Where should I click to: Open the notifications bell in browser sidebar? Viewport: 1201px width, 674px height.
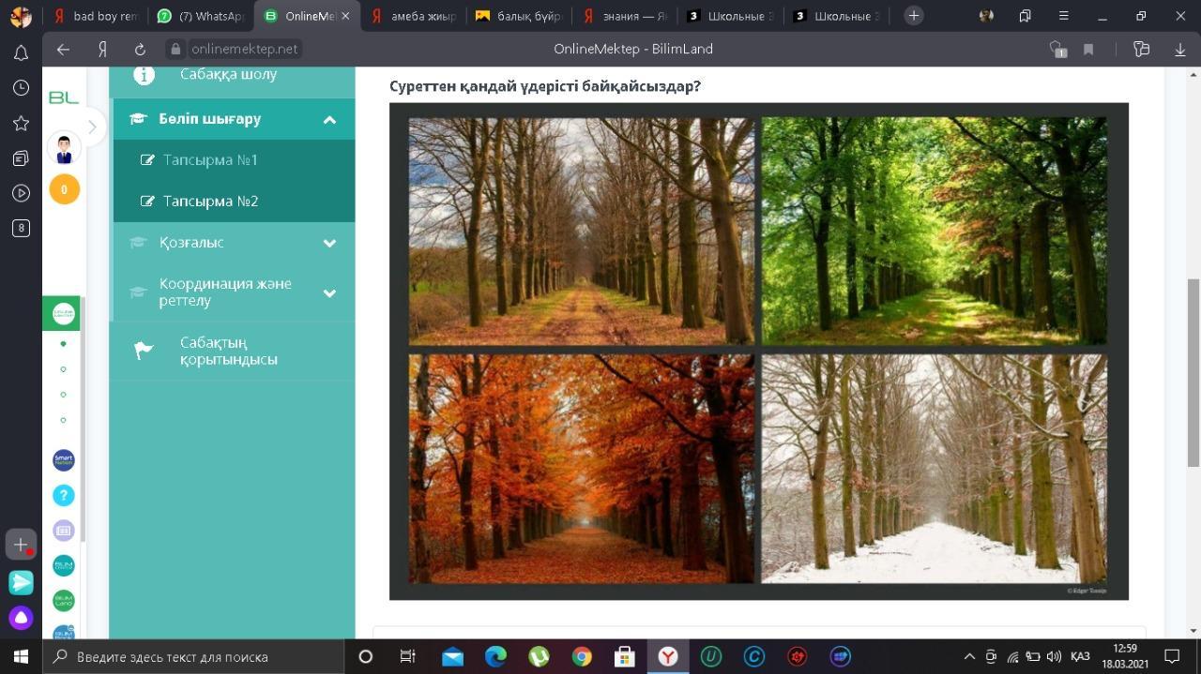[21, 52]
